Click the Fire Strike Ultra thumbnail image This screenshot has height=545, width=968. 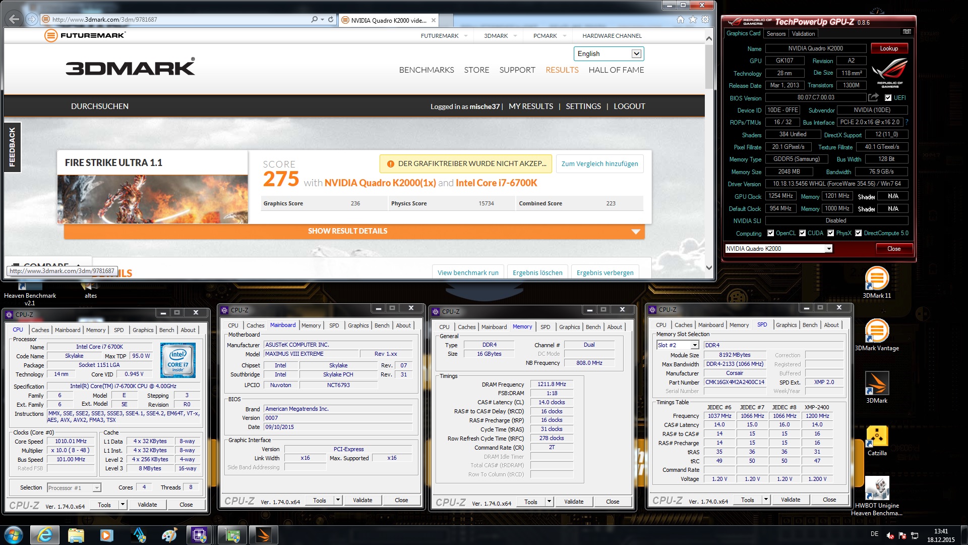pyautogui.click(x=152, y=199)
